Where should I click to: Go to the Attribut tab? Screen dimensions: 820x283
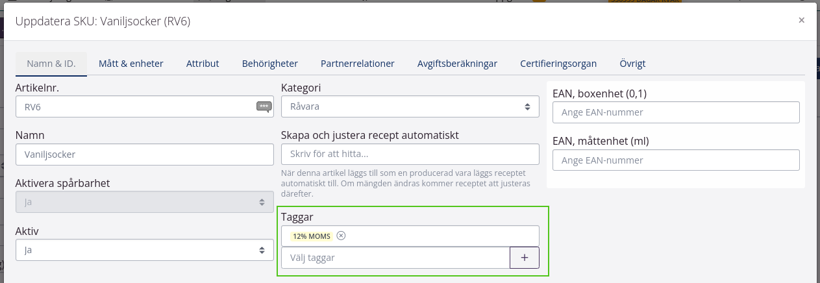203,64
